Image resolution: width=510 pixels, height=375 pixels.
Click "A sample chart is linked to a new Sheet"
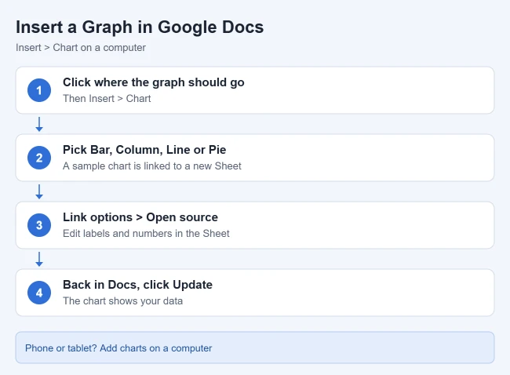(152, 166)
